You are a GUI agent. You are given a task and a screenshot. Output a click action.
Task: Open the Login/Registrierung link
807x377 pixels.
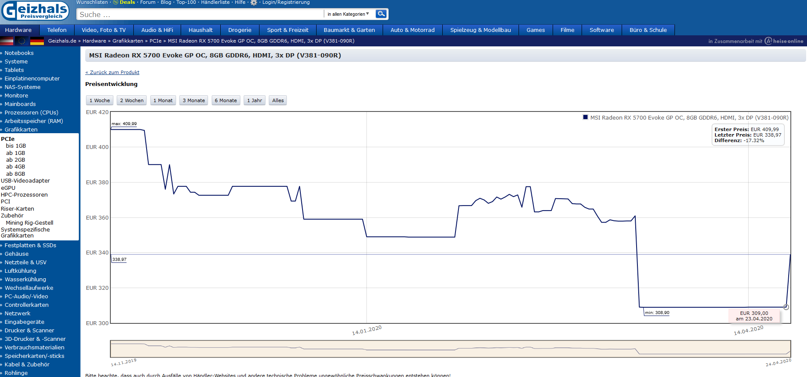pos(286,2)
